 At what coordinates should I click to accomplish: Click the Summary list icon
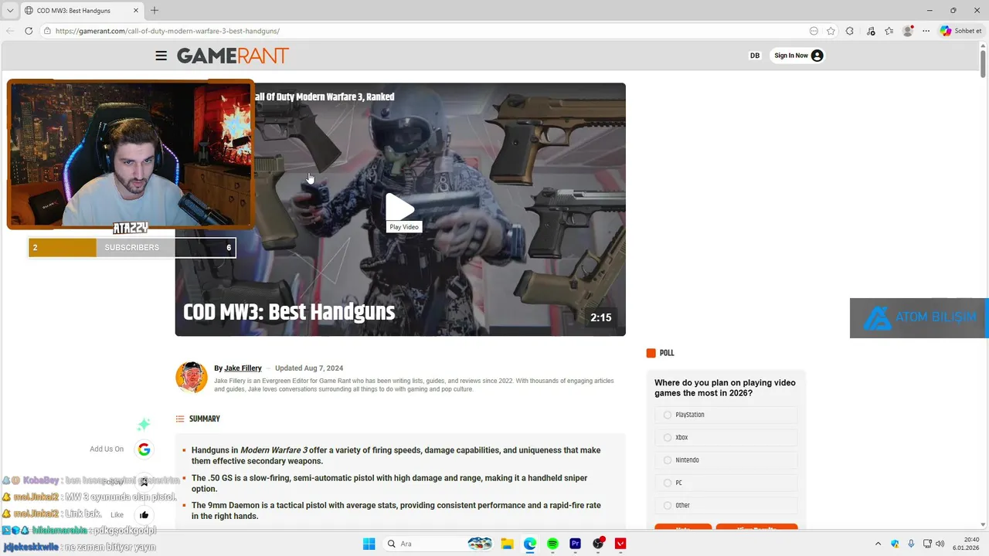tap(180, 419)
